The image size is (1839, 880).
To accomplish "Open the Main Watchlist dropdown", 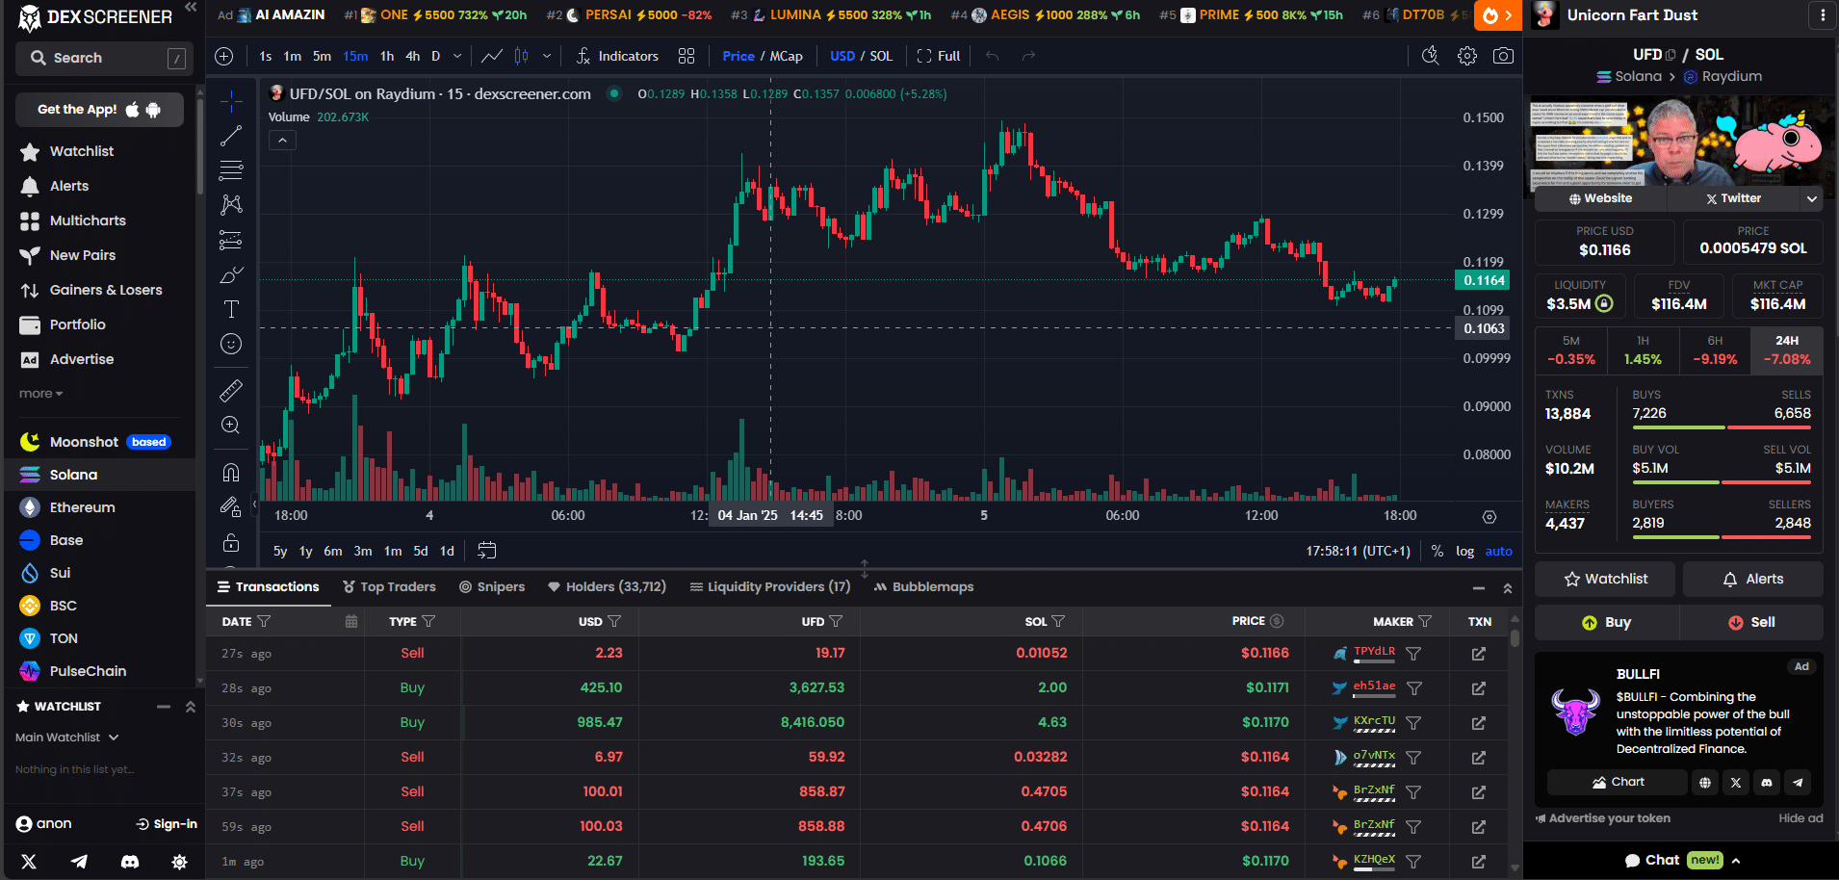I will tap(67, 738).
